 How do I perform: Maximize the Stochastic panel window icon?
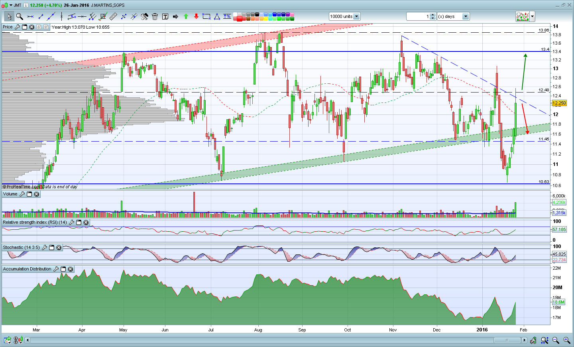pos(51,247)
